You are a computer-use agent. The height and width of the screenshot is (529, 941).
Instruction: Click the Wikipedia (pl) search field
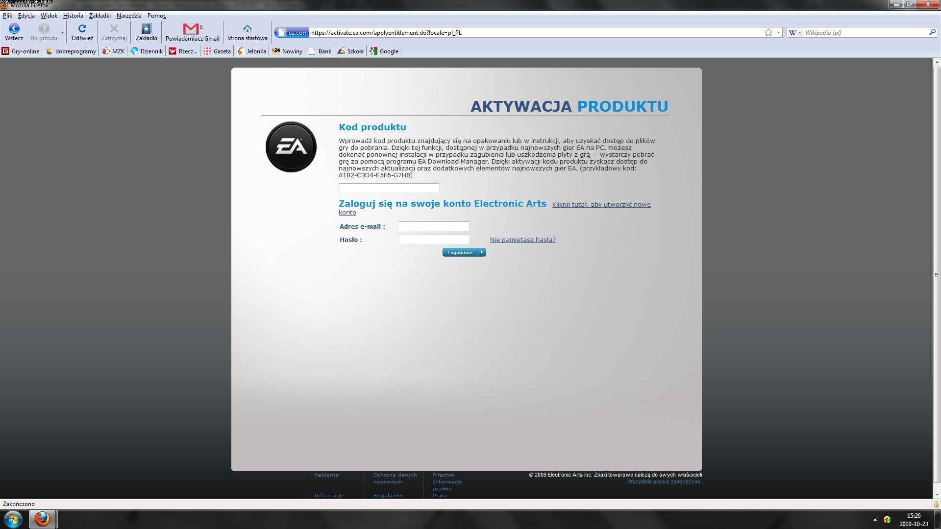pos(865,33)
